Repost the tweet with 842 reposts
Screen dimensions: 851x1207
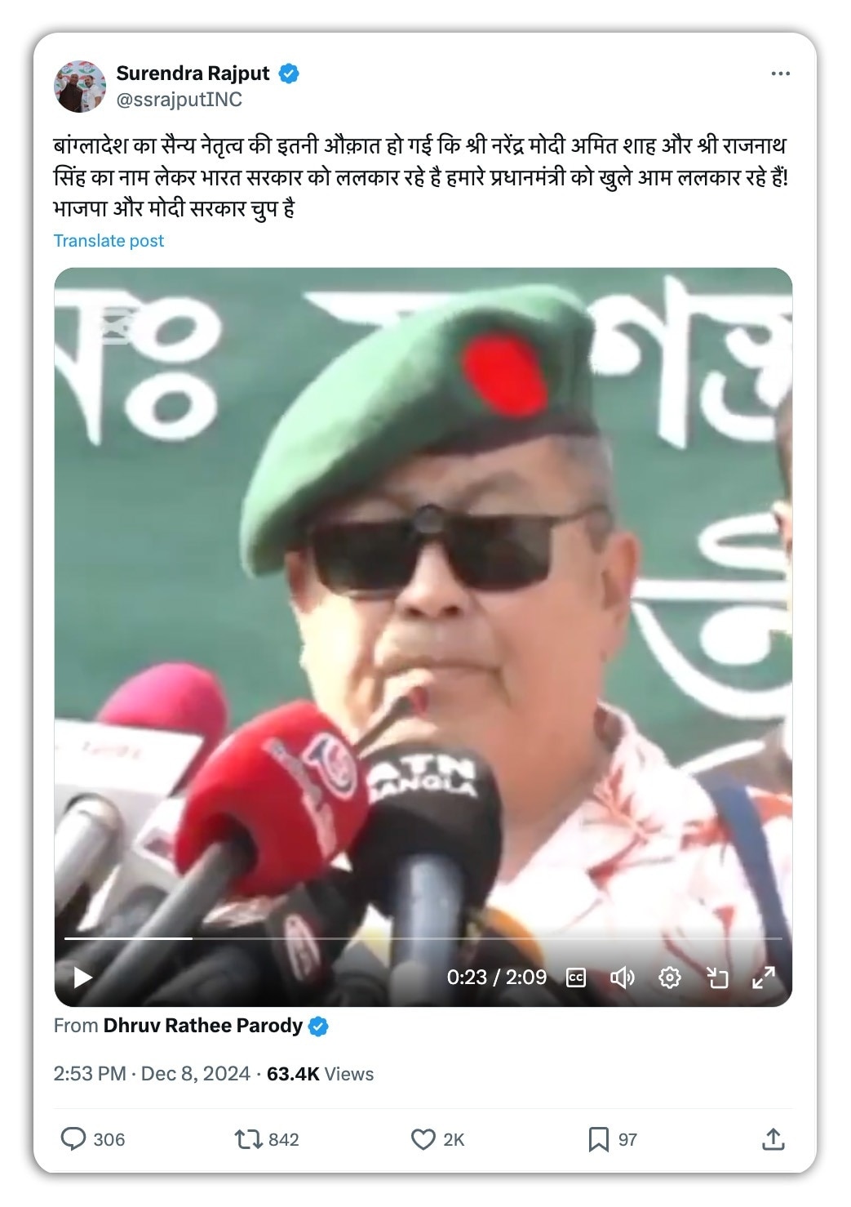pyautogui.click(x=247, y=1139)
